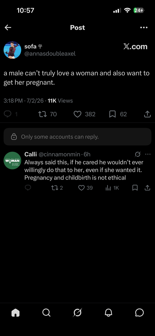The width and height of the screenshot is (155, 336).
Task: Share the main post
Action: pos(147,114)
